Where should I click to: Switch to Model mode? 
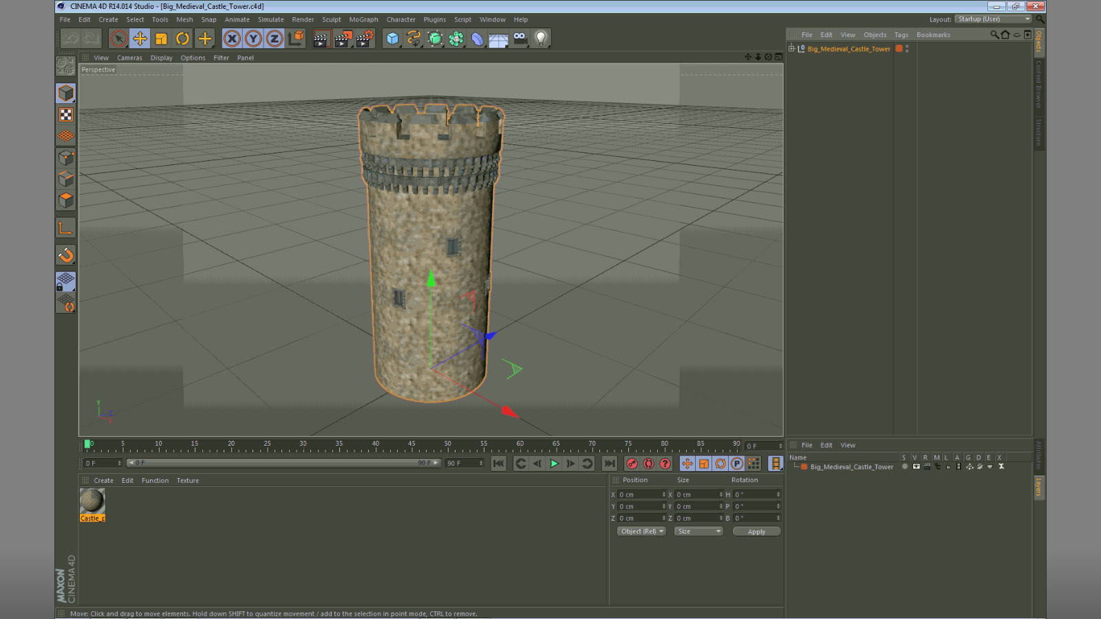point(65,93)
